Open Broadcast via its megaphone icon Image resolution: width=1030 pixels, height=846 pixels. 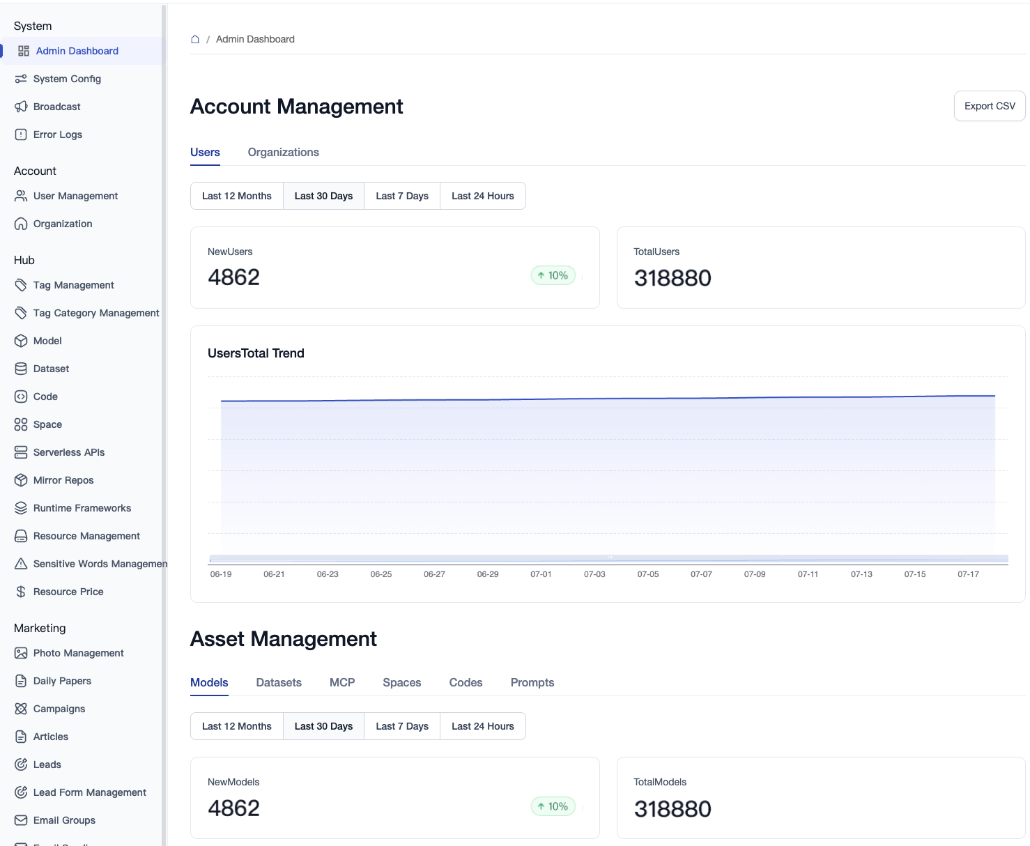[x=21, y=107]
